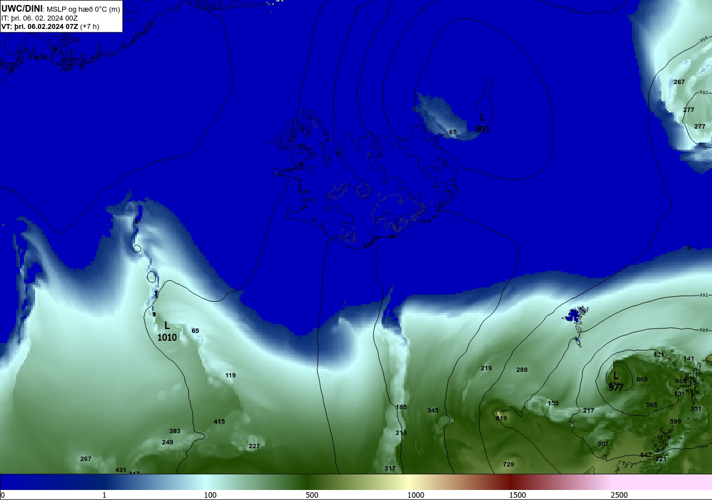Image resolution: width=712 pixels, height=500 pixels.
Task: Click the 819 height value
Action: point(501,418)
